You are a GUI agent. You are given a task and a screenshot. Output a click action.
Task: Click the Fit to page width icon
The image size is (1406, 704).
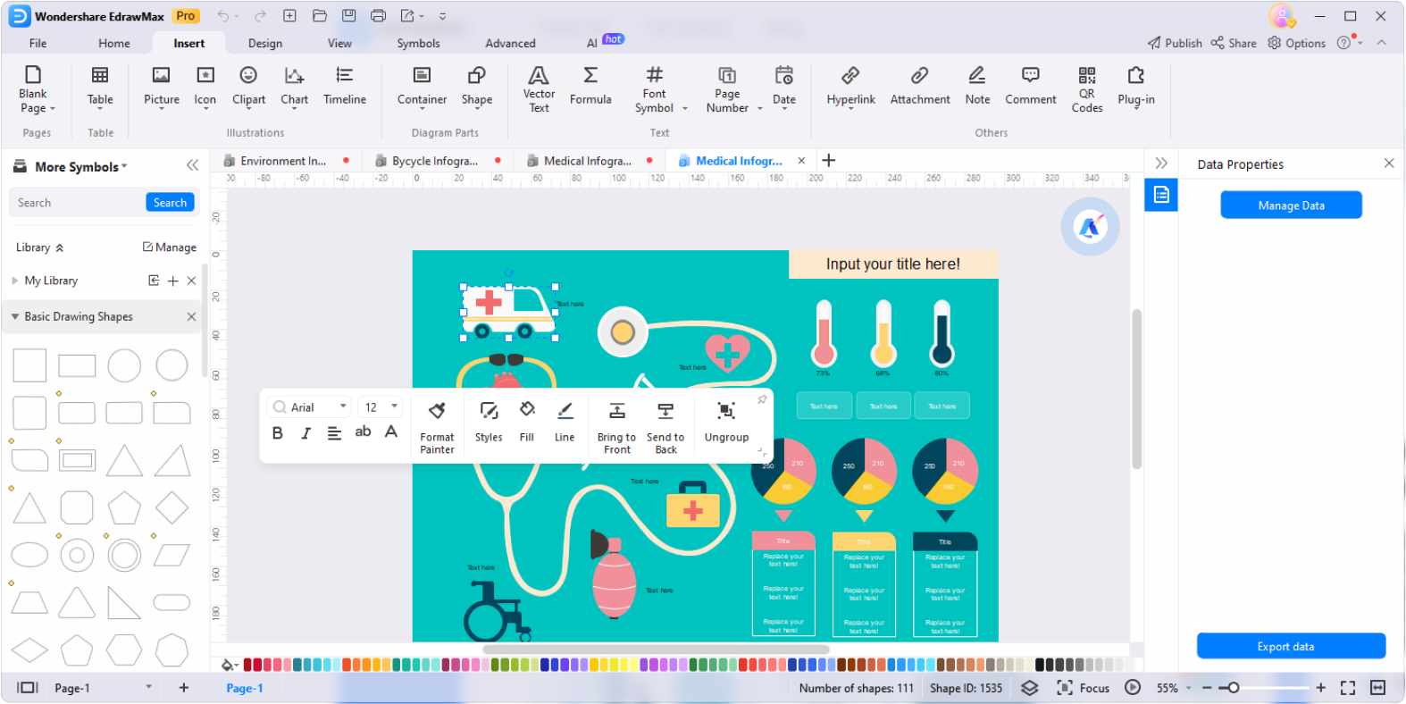point(1378,688)
